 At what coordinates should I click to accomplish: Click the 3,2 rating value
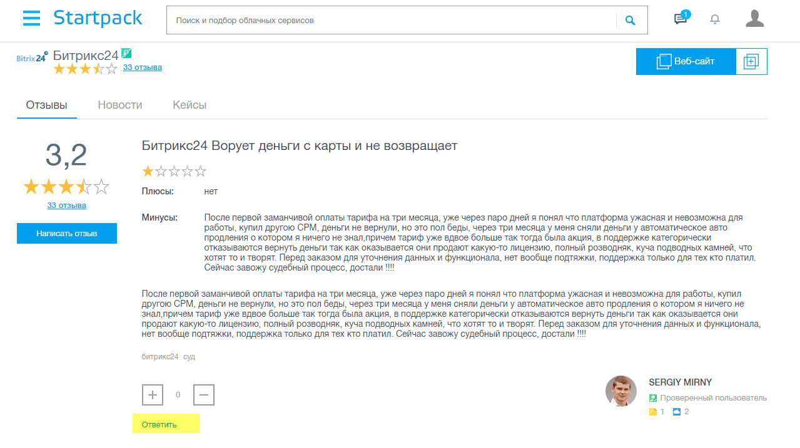pos(66,155)
